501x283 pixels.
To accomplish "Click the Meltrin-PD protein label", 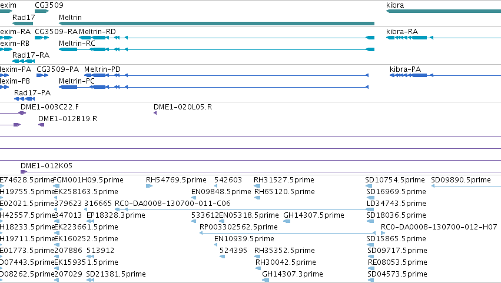I will pyautogui.click(x=102, y=69).
